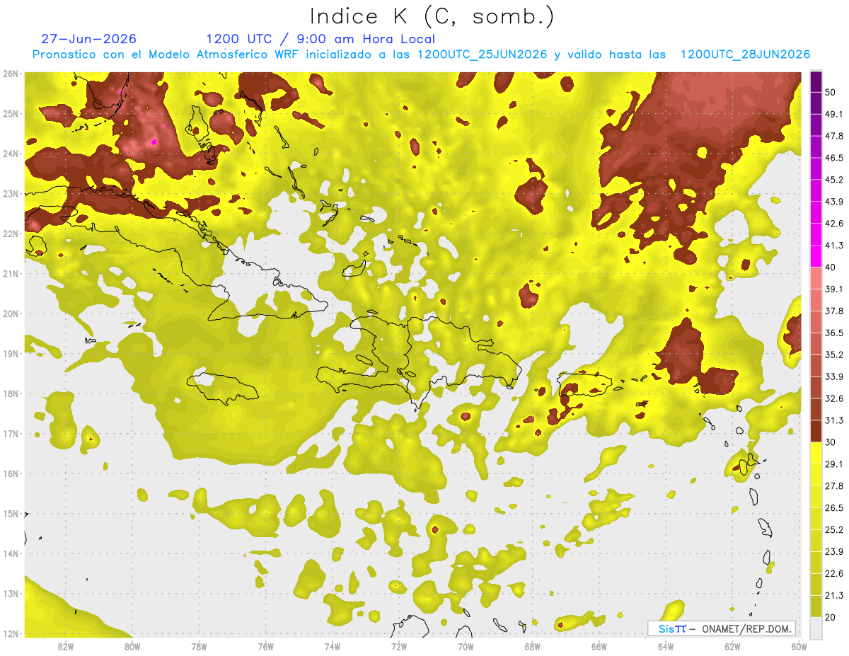Click colorbar value 26.5
This screenshot has height=656, width=849.
[834, 508]
